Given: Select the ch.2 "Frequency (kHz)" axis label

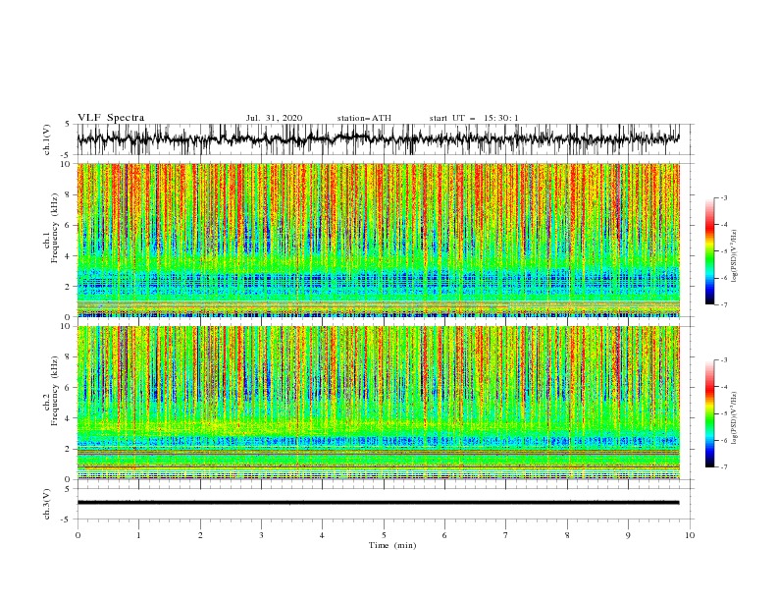Looking at the screenshot, I should point(55,390).
